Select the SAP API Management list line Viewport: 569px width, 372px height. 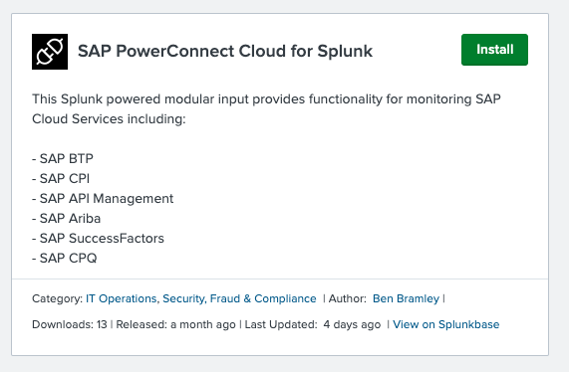pyautogui.click(x=103, y=199)
